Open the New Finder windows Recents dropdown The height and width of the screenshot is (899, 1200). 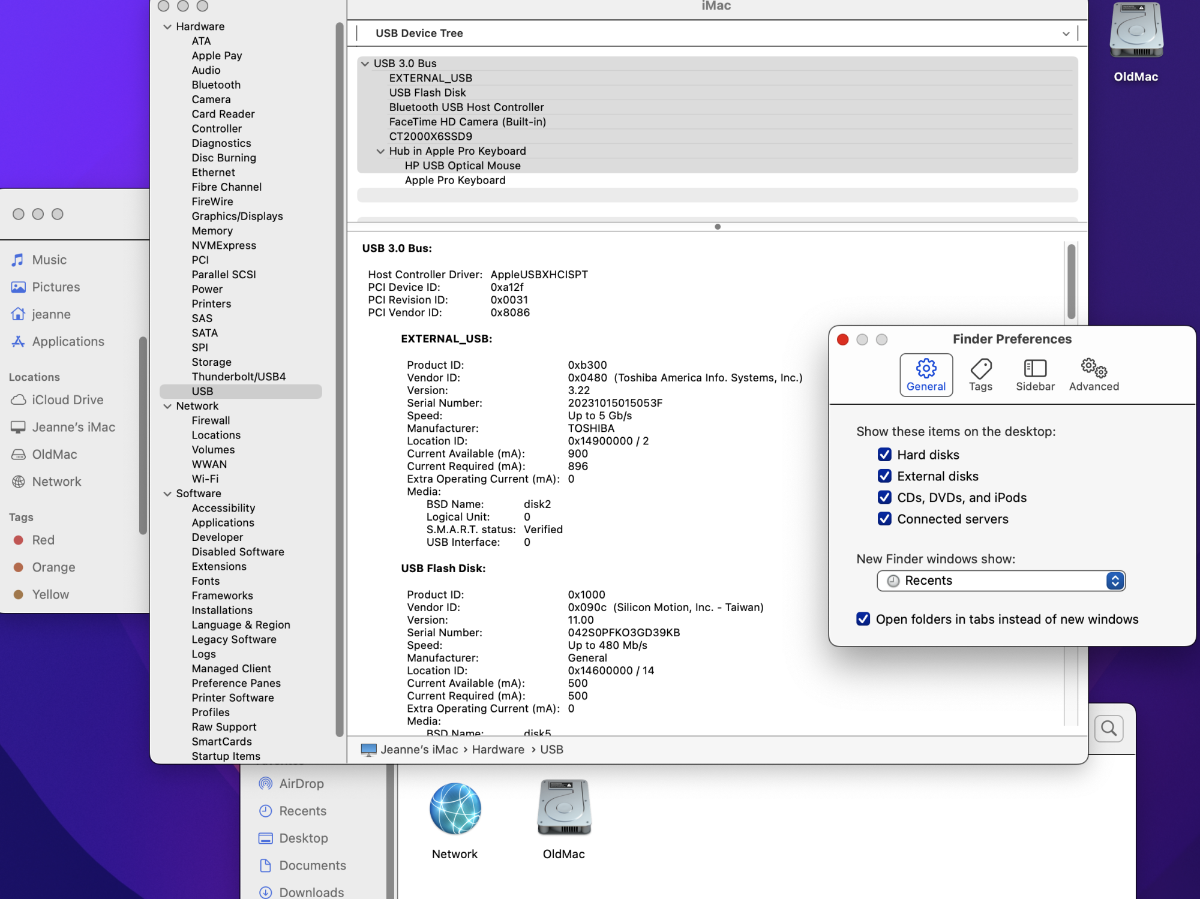[x=1000, y=581]
